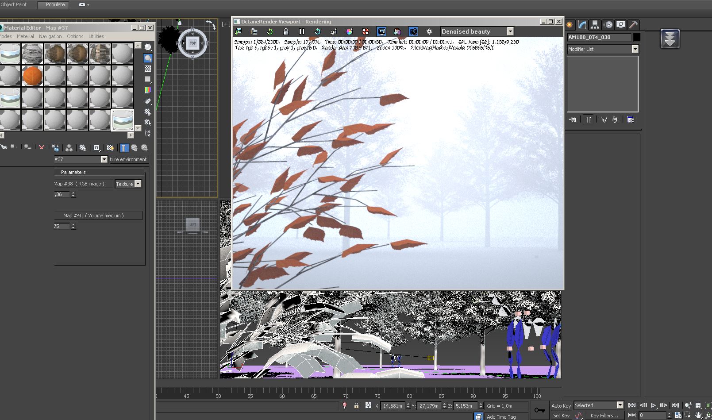
Task: Open the Utilities menu in Material Editor
Action: 96,36
